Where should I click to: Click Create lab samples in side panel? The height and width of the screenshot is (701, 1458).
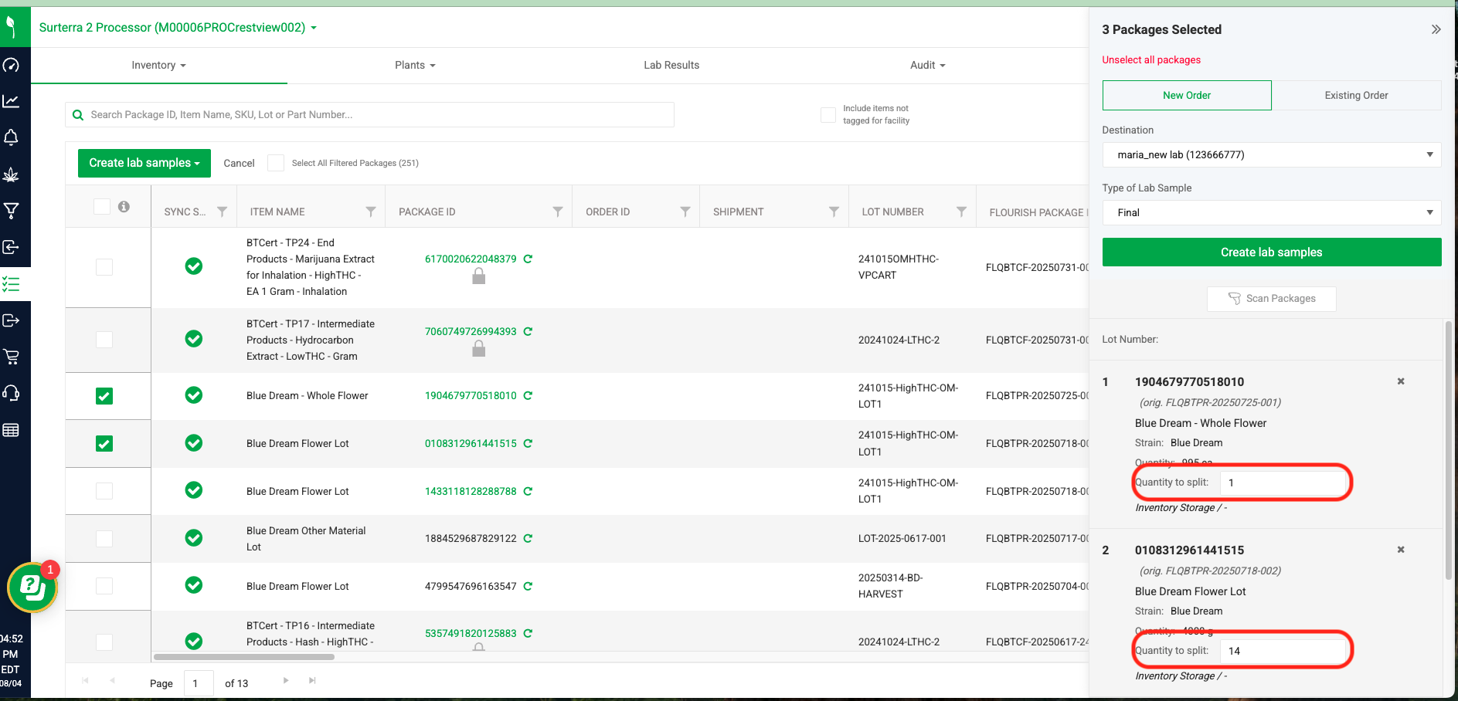1271,252
